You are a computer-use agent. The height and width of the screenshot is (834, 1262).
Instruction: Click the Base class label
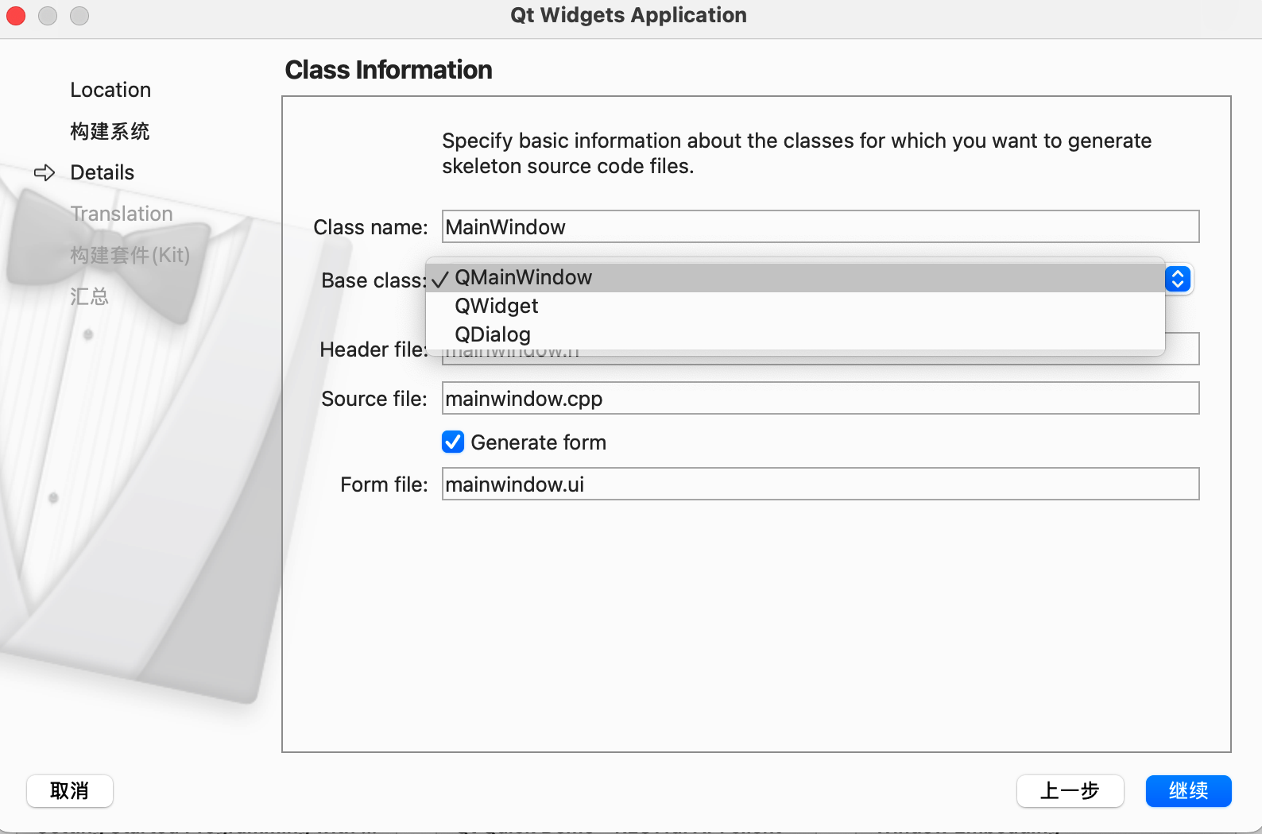pos(374,280)
